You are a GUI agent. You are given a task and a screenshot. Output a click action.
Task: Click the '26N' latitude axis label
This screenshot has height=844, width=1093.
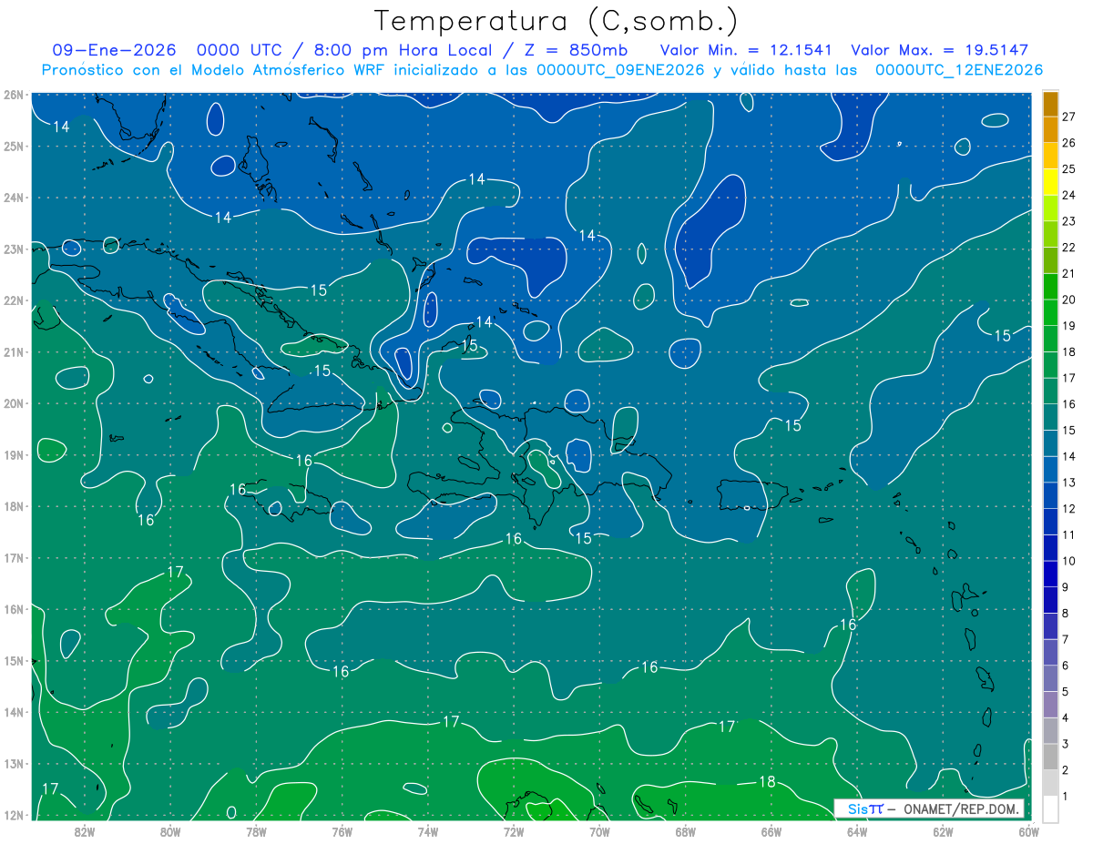[13, 95]
